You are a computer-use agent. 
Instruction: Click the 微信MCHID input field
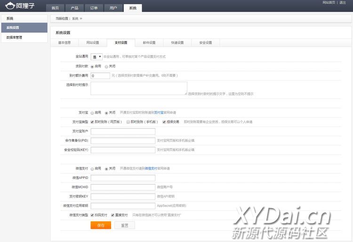point(123,187)
